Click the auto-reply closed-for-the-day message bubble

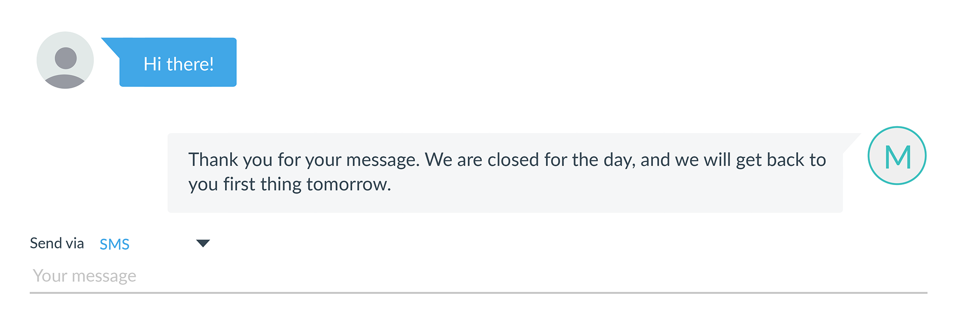[505, 173]
